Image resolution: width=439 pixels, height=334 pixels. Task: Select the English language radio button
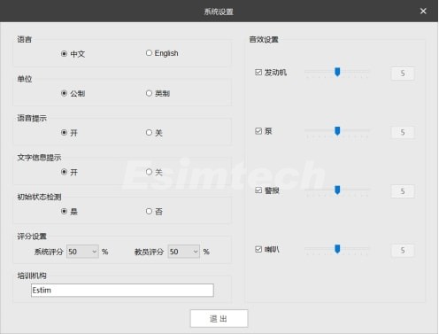pos(149,53)
